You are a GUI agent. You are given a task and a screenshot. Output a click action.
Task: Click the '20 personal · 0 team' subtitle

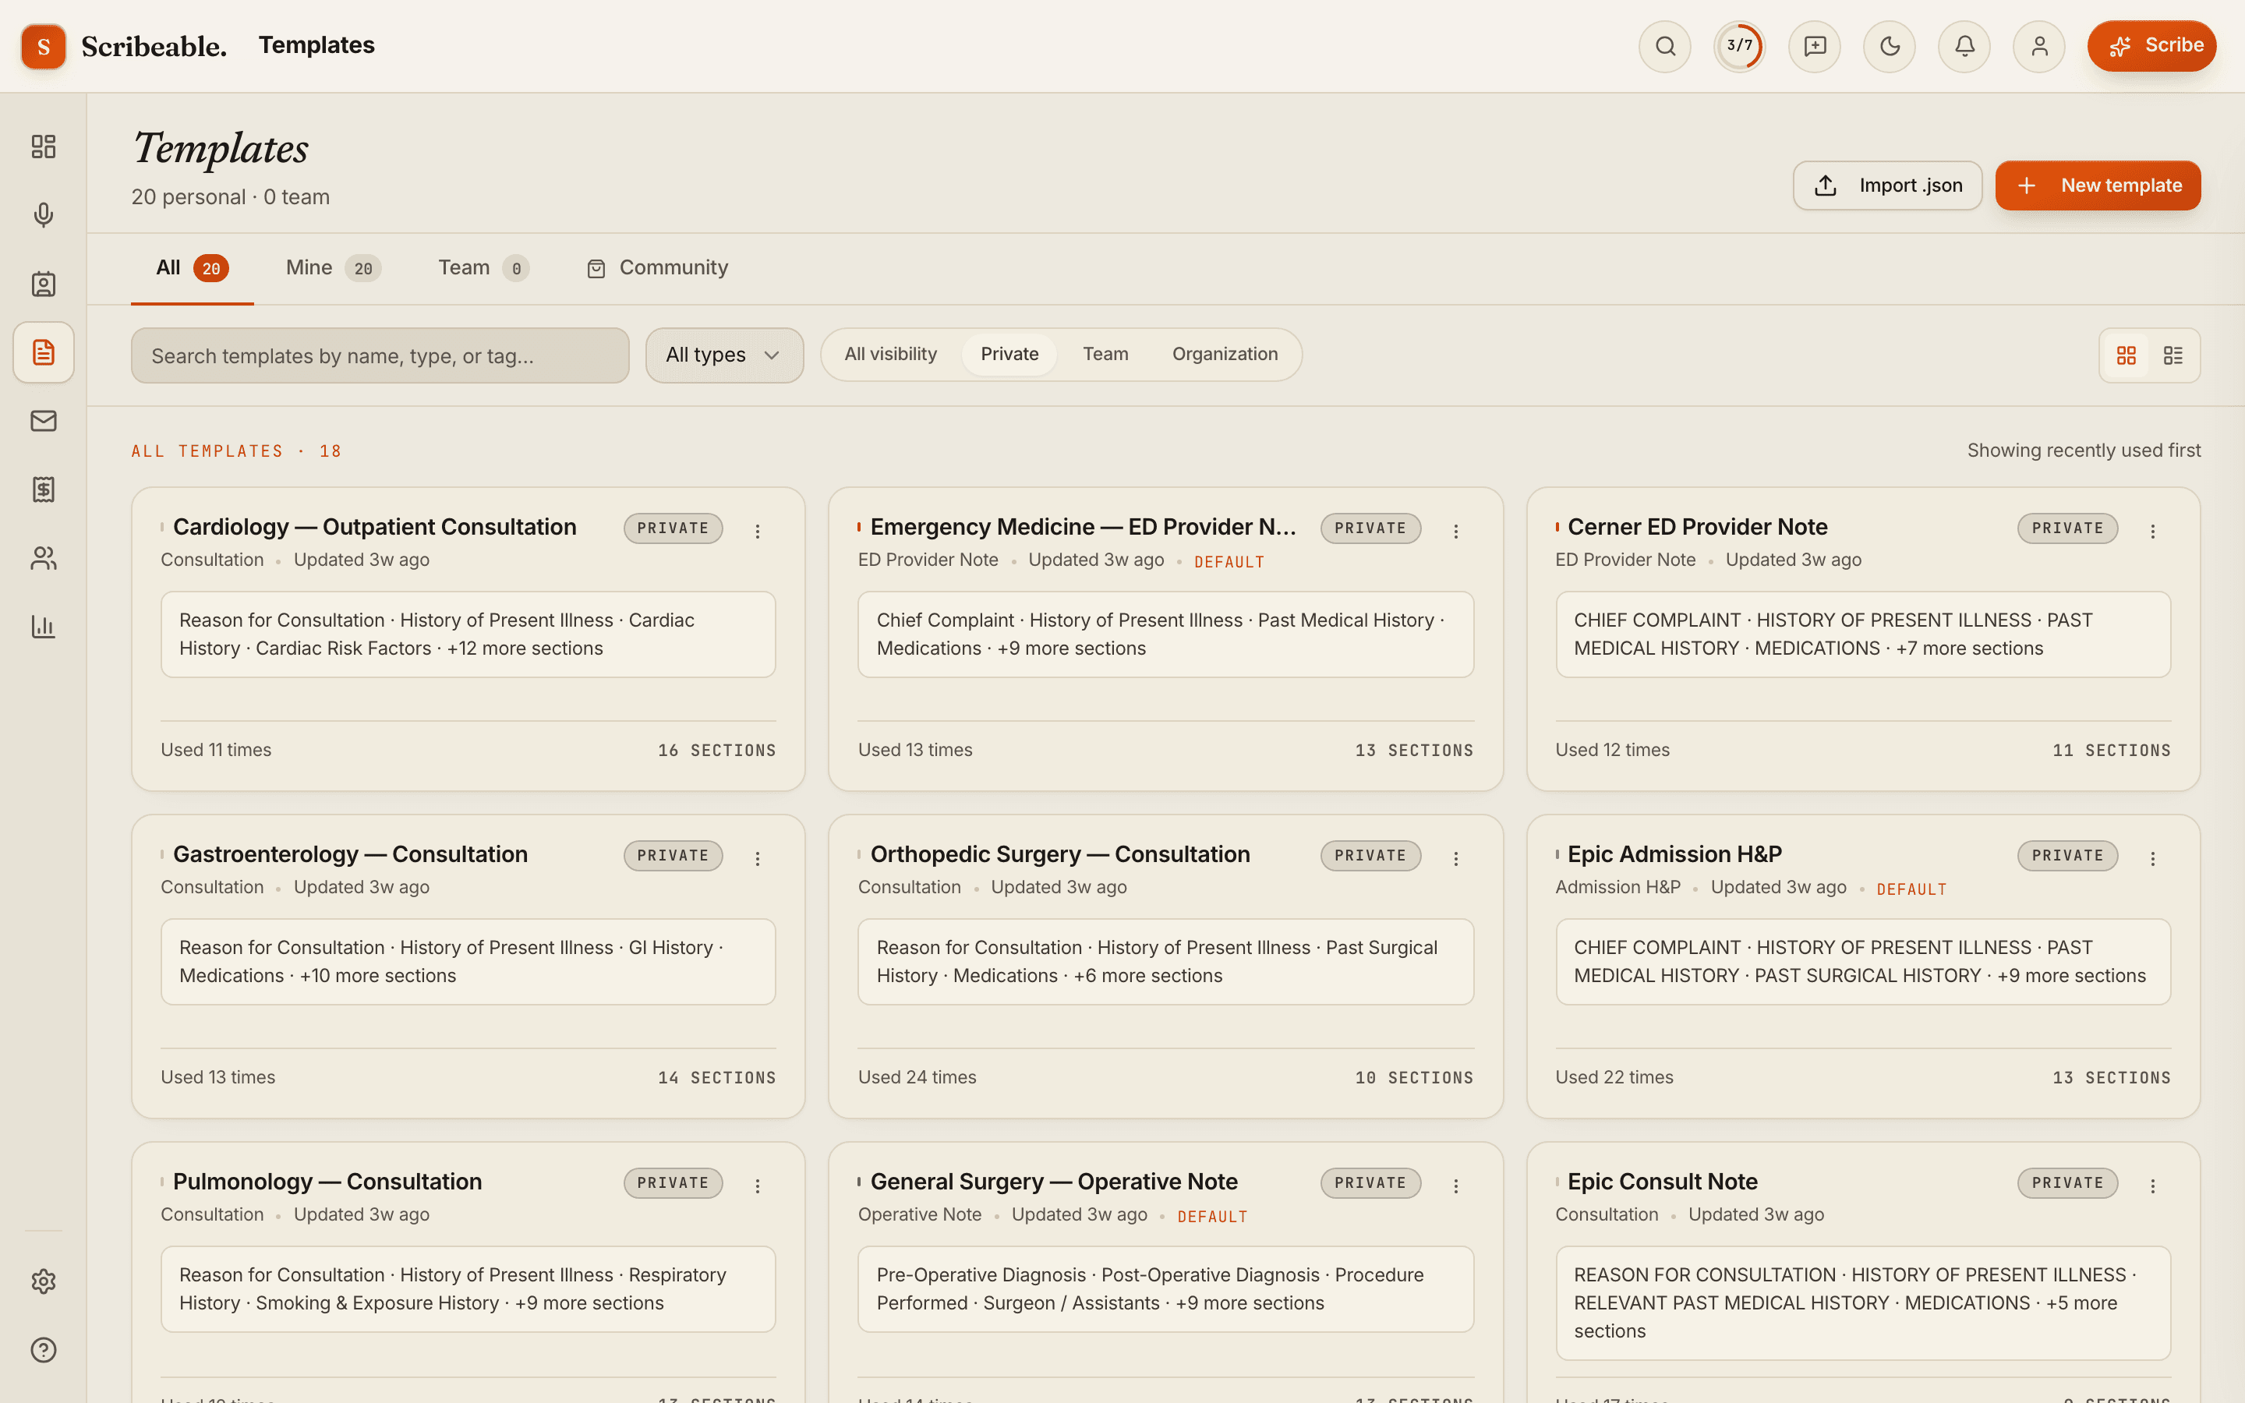pos(230,196)
